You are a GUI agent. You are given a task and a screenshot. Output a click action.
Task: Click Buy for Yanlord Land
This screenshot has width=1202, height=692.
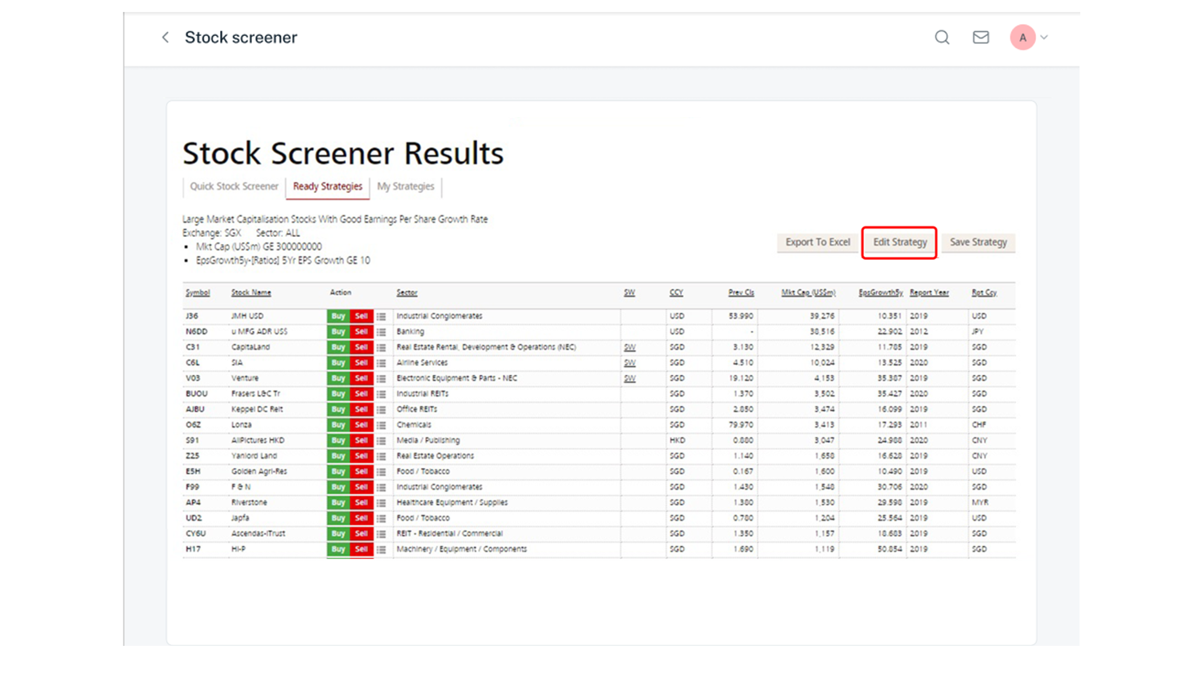(x=338, y=456)
